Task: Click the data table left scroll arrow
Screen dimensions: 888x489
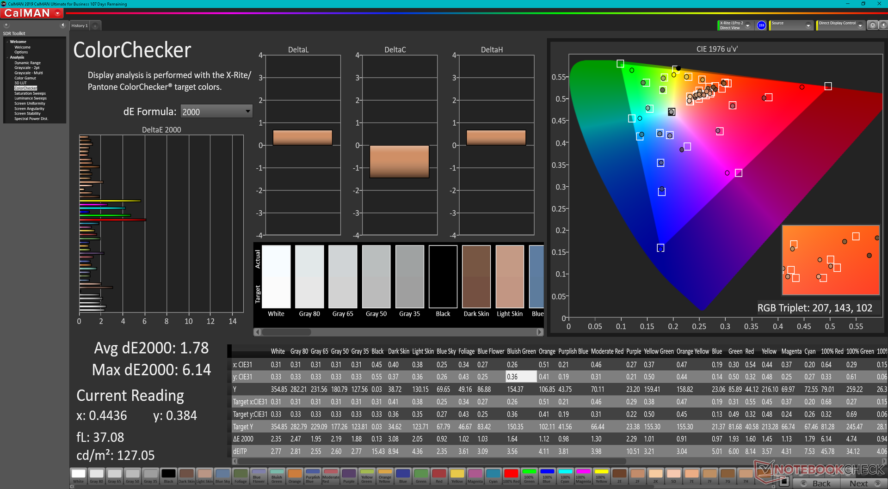Action: point(234,461)
